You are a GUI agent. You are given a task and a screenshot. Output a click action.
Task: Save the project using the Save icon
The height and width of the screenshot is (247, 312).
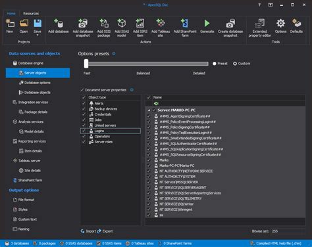point(38,23)
